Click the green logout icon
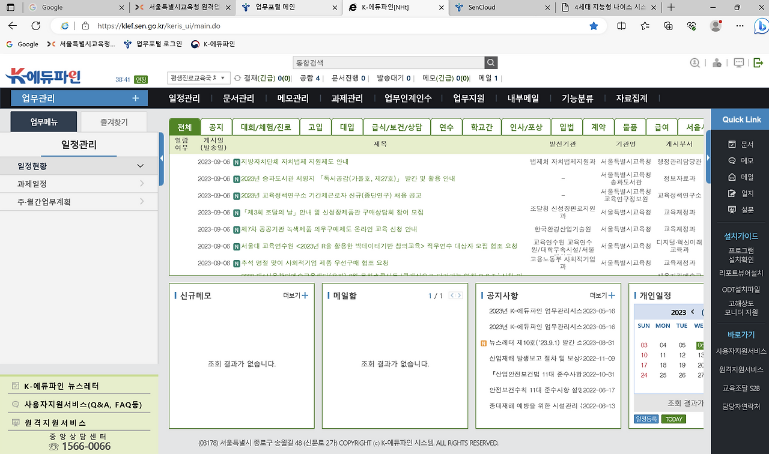Viewport: 769px width, 454px height. [758, 62]
